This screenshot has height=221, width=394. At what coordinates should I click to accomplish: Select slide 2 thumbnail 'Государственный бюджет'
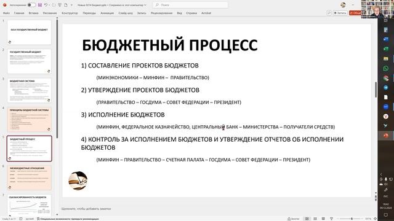[29, 61]
